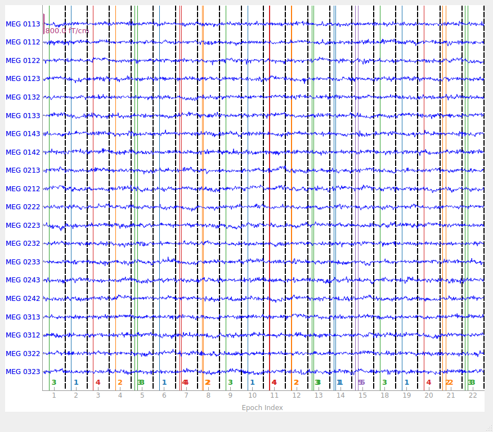Click the Epoch Index axis title
The image size is (493, 432).
coord(262,408)
